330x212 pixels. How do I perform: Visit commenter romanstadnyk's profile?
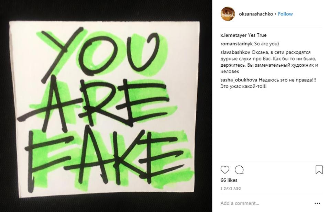tap(236, 44)
